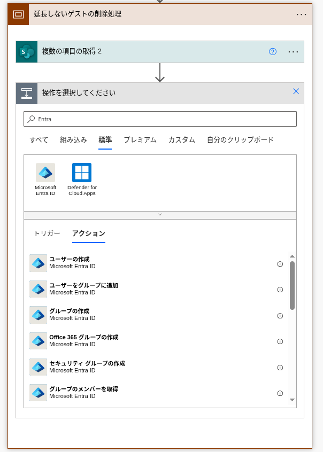Choose セキュリティ グループの作成 action

click(x=156, y=367)
